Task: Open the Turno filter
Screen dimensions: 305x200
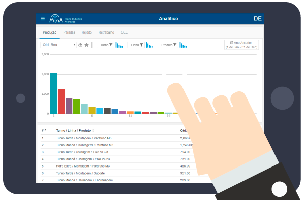Action: 105,45
